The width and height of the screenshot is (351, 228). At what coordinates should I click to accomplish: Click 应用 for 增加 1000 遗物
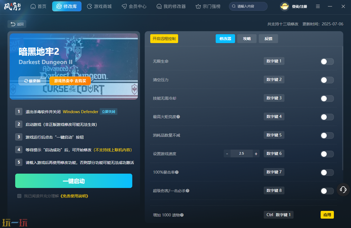pyautogui.click(x=327, y=215)
